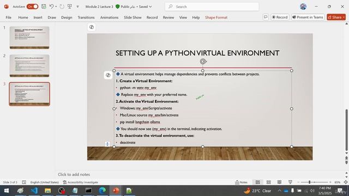Open Customize Quick Access Toolbar dropdown
349x196 pixels.
coord(77,7)
